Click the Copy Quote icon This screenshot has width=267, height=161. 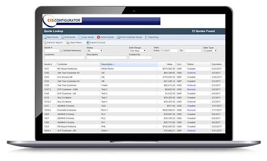click(x=80, y=37)
